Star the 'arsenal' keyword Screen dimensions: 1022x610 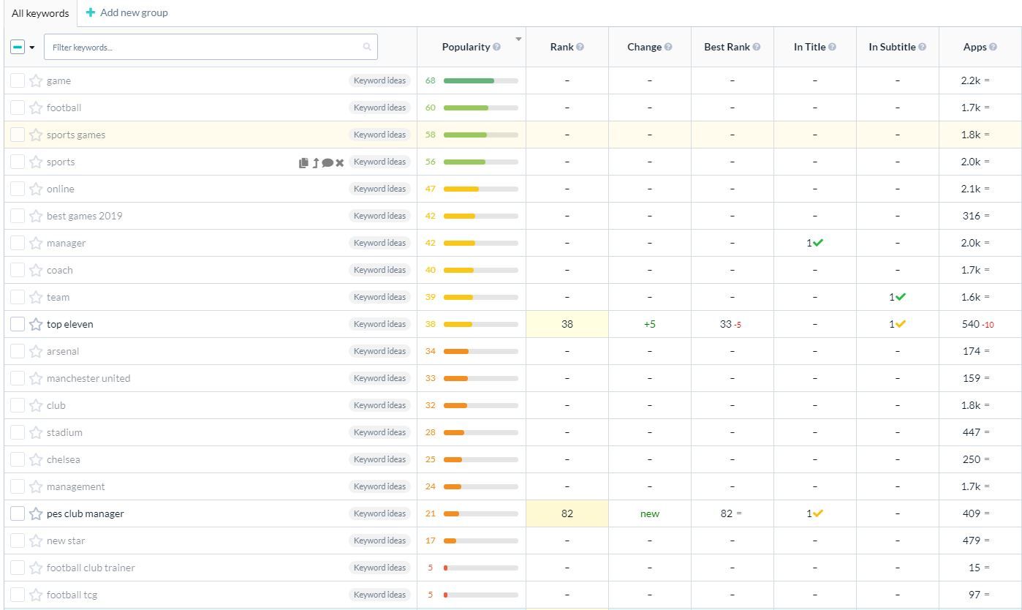click(36, 351)
